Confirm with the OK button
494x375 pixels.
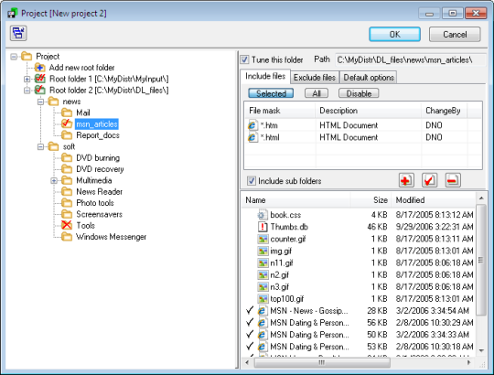pos(395,35)
